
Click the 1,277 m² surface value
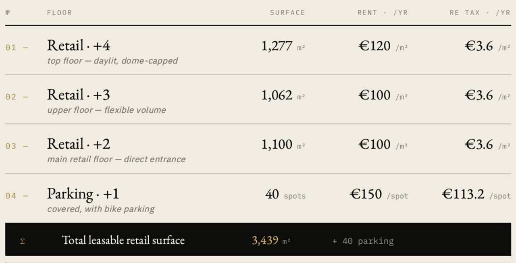[x=283, y=46]
